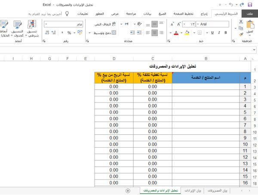Toggle center text horizontally
The width and height of the screenshot is (258, 195).
pos(154,33)
